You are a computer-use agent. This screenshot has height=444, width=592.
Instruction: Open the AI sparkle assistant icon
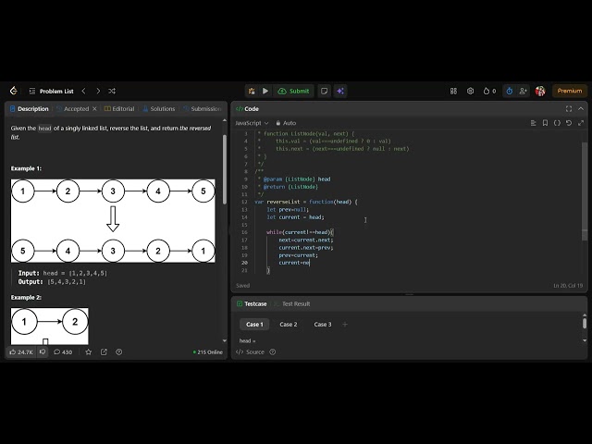click(x=340, y=91)
